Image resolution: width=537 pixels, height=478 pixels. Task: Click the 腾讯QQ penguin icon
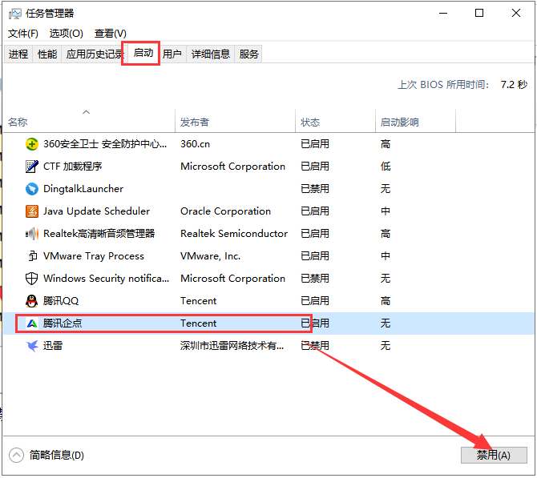pyautogui.click(x=32, y=301)
